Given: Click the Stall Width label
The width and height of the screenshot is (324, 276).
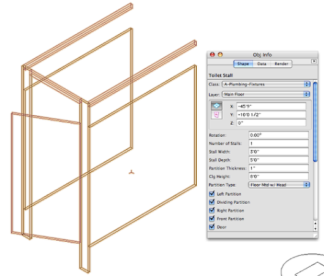Looking at the screenshot, I should pos(220,152).
